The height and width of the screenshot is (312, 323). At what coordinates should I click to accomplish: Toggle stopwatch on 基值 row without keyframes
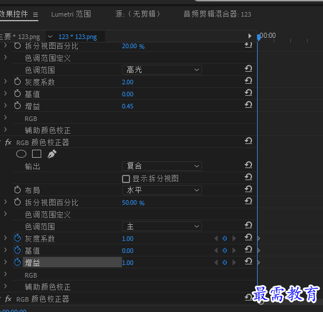point(18,93)
